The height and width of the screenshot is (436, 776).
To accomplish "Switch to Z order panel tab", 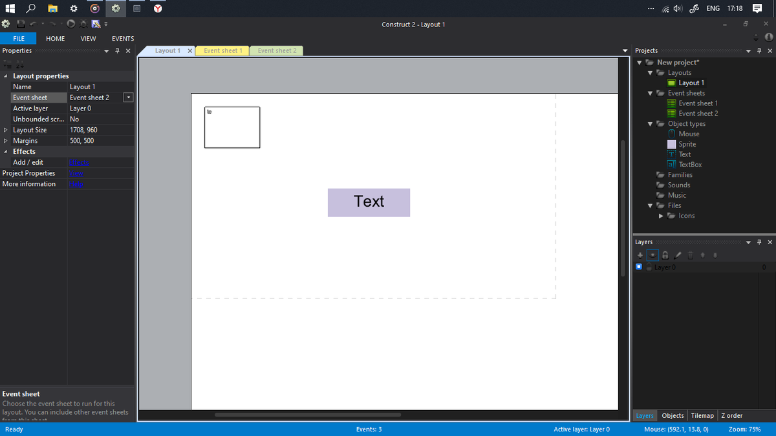I will click(x=732, y=415).
